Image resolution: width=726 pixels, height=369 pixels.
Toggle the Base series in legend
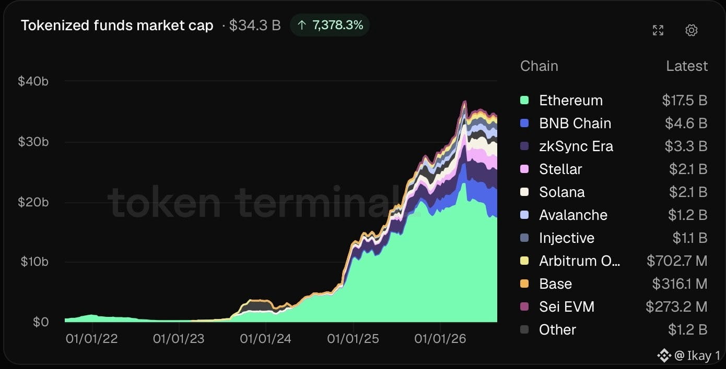click(614, 284)
